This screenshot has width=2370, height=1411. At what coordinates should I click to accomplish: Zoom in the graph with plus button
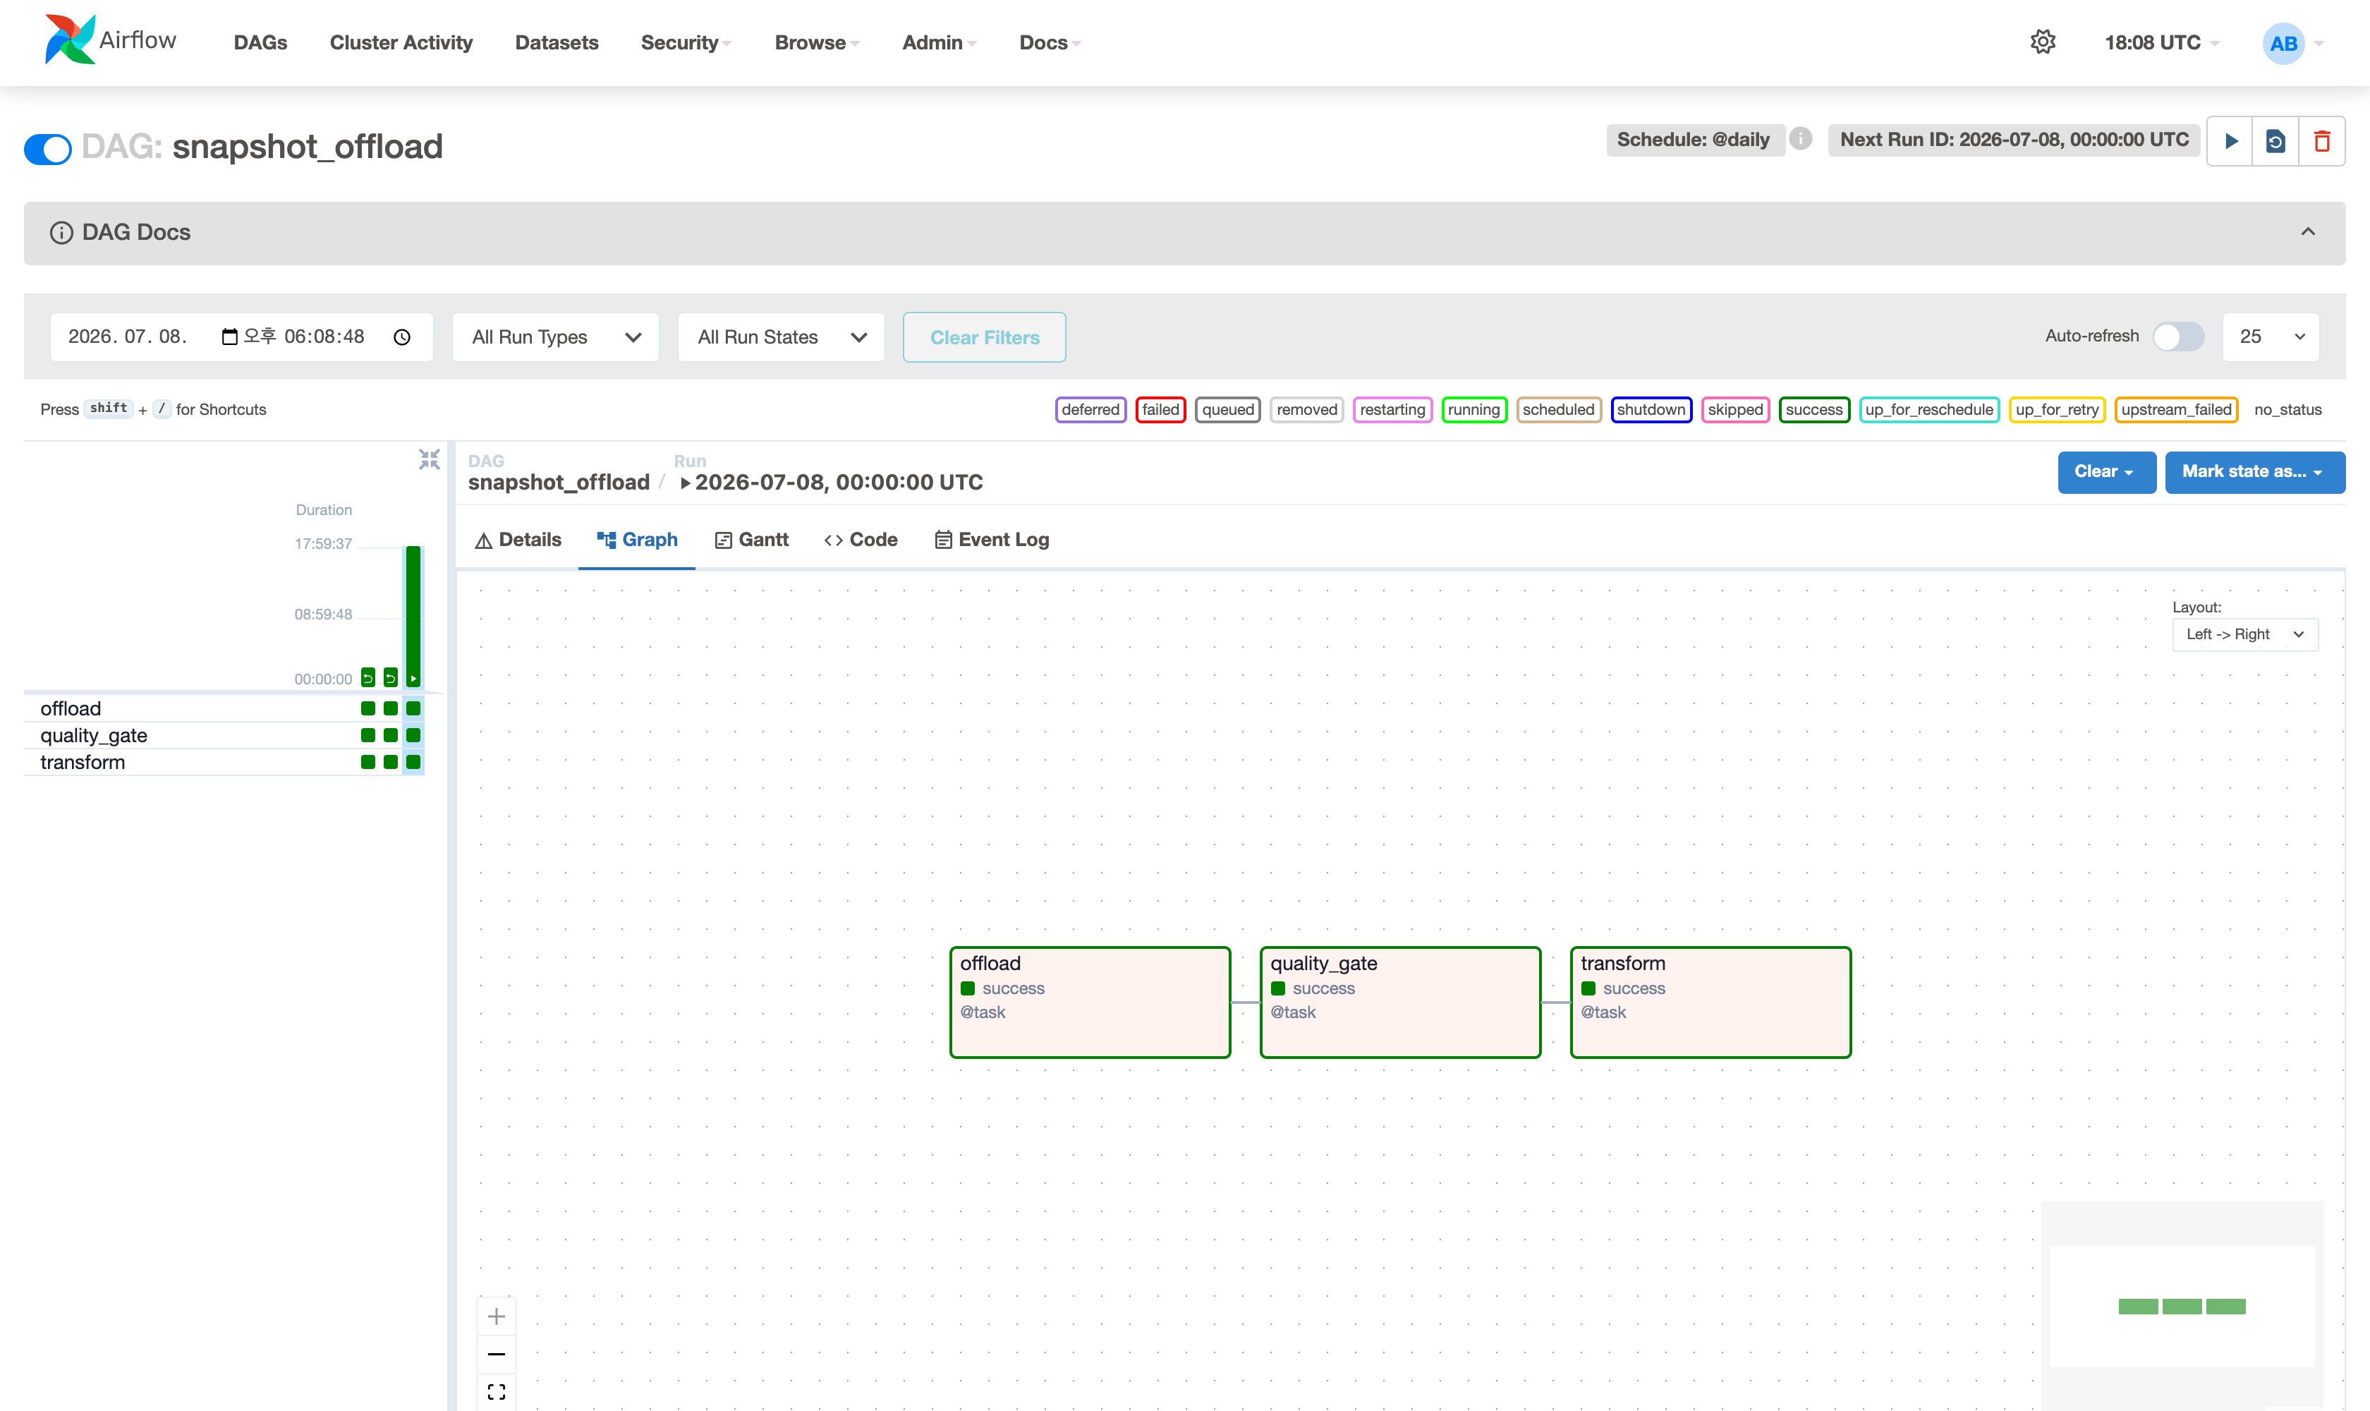(x=497, y=1316)
